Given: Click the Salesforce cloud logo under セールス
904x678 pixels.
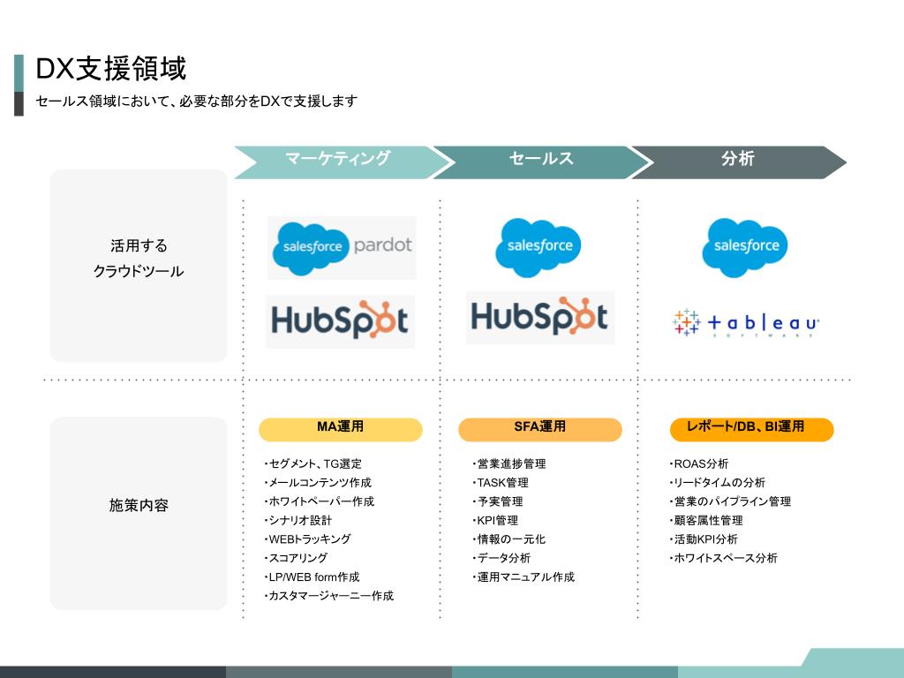Looking at the screenshot, I should tap(539, 247).
